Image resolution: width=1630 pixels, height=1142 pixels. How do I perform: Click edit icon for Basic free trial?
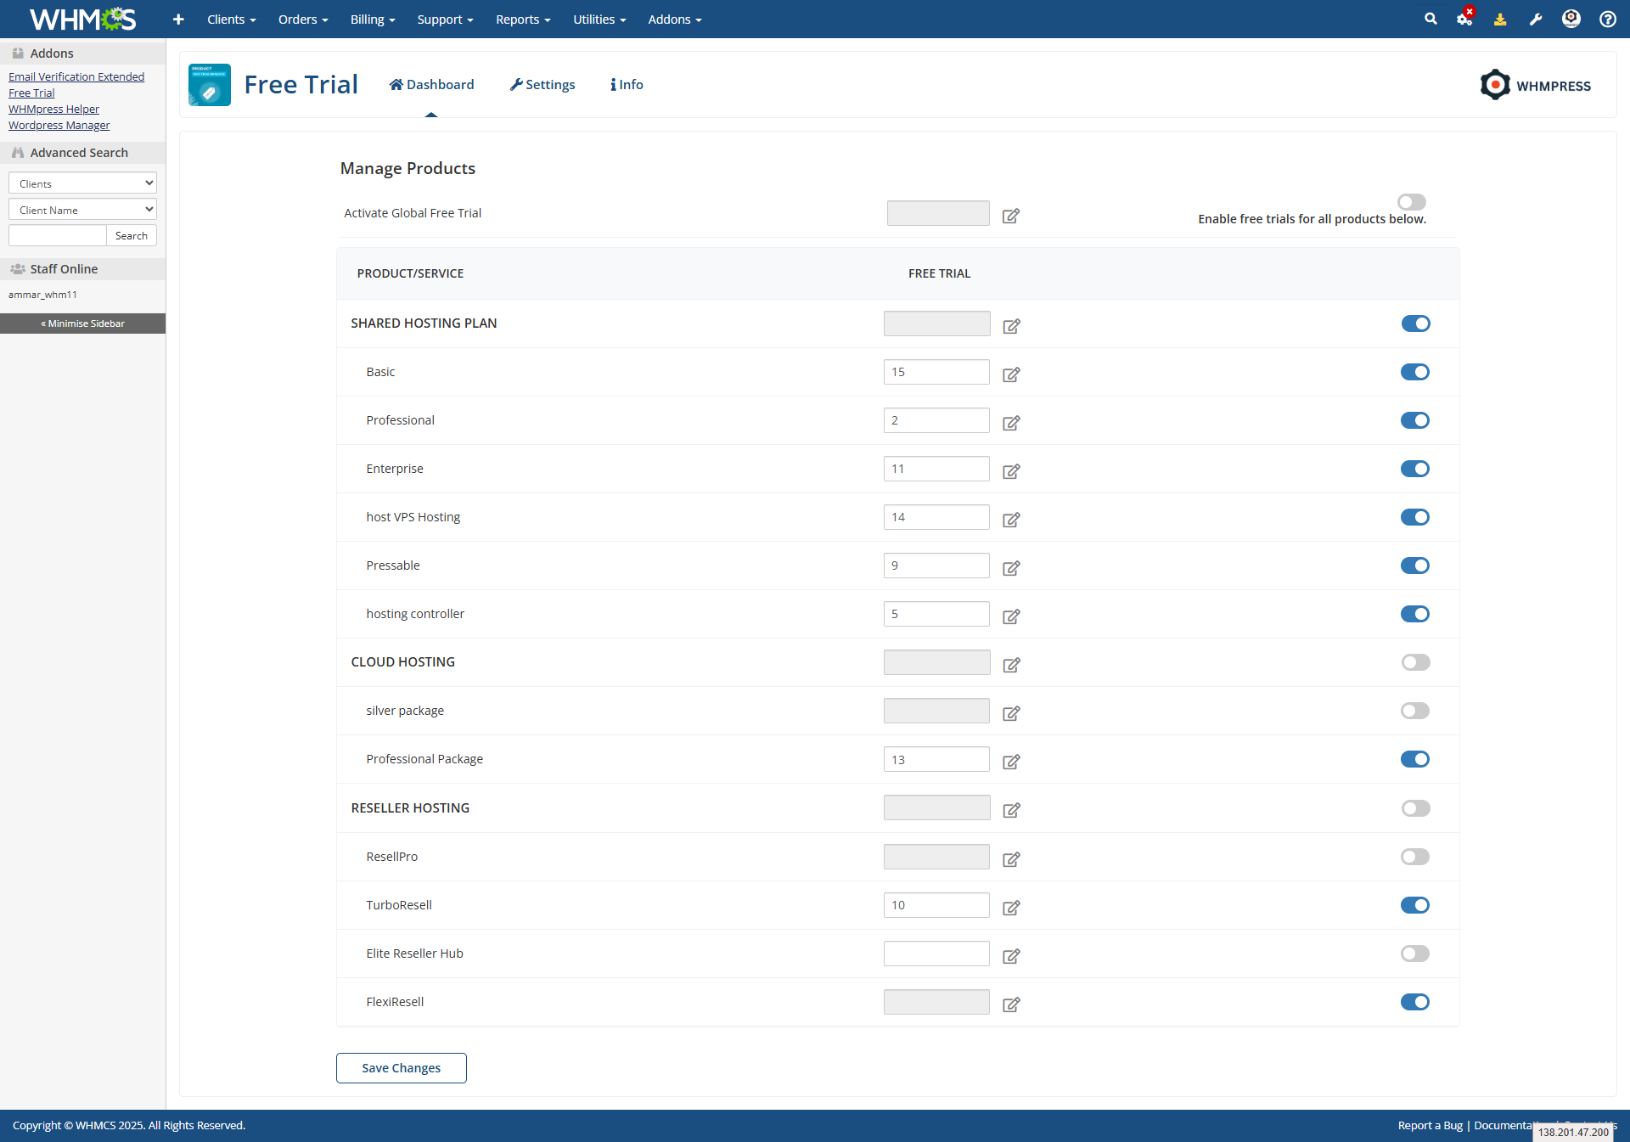click(1010, 374)
